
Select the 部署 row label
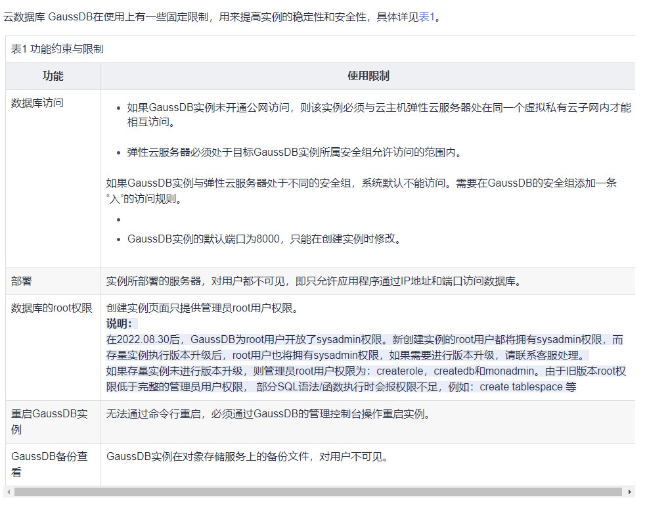click(22, 281)
